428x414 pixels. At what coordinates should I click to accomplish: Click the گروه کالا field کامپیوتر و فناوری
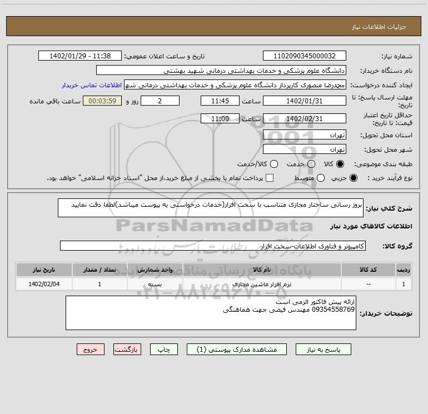click(213, 246)
